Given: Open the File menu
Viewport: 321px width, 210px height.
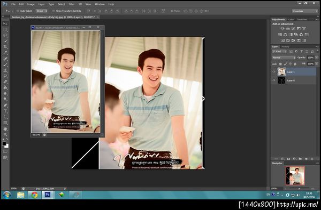Looking at the screenshot, I should tap(13, 4).
